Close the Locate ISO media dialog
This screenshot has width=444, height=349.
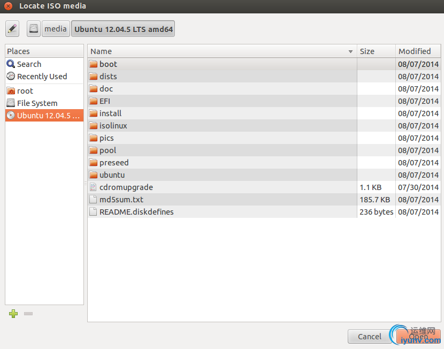coord(9,6)
